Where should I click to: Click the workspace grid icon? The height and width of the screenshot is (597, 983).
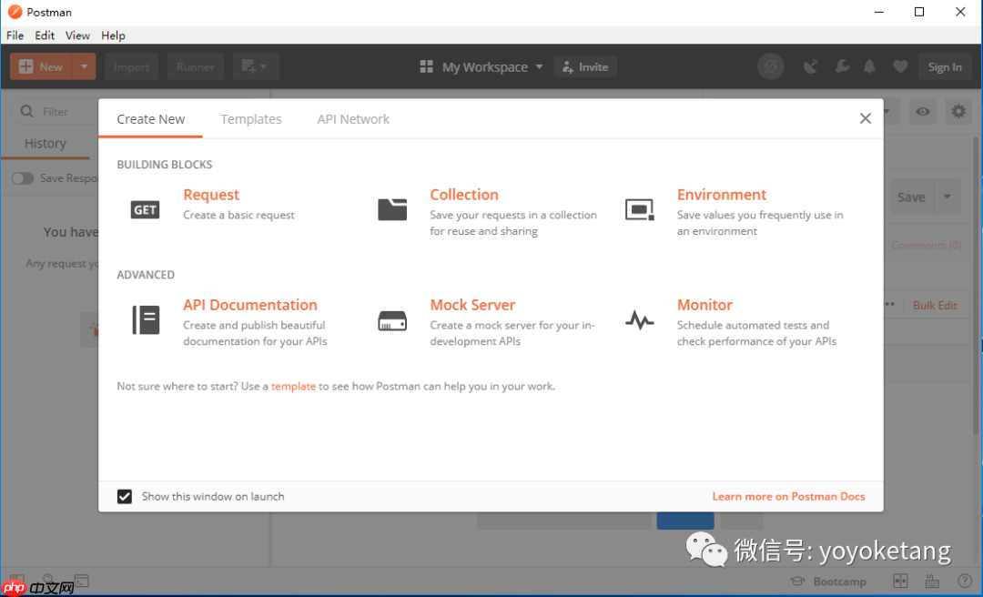tap(426, 66)
